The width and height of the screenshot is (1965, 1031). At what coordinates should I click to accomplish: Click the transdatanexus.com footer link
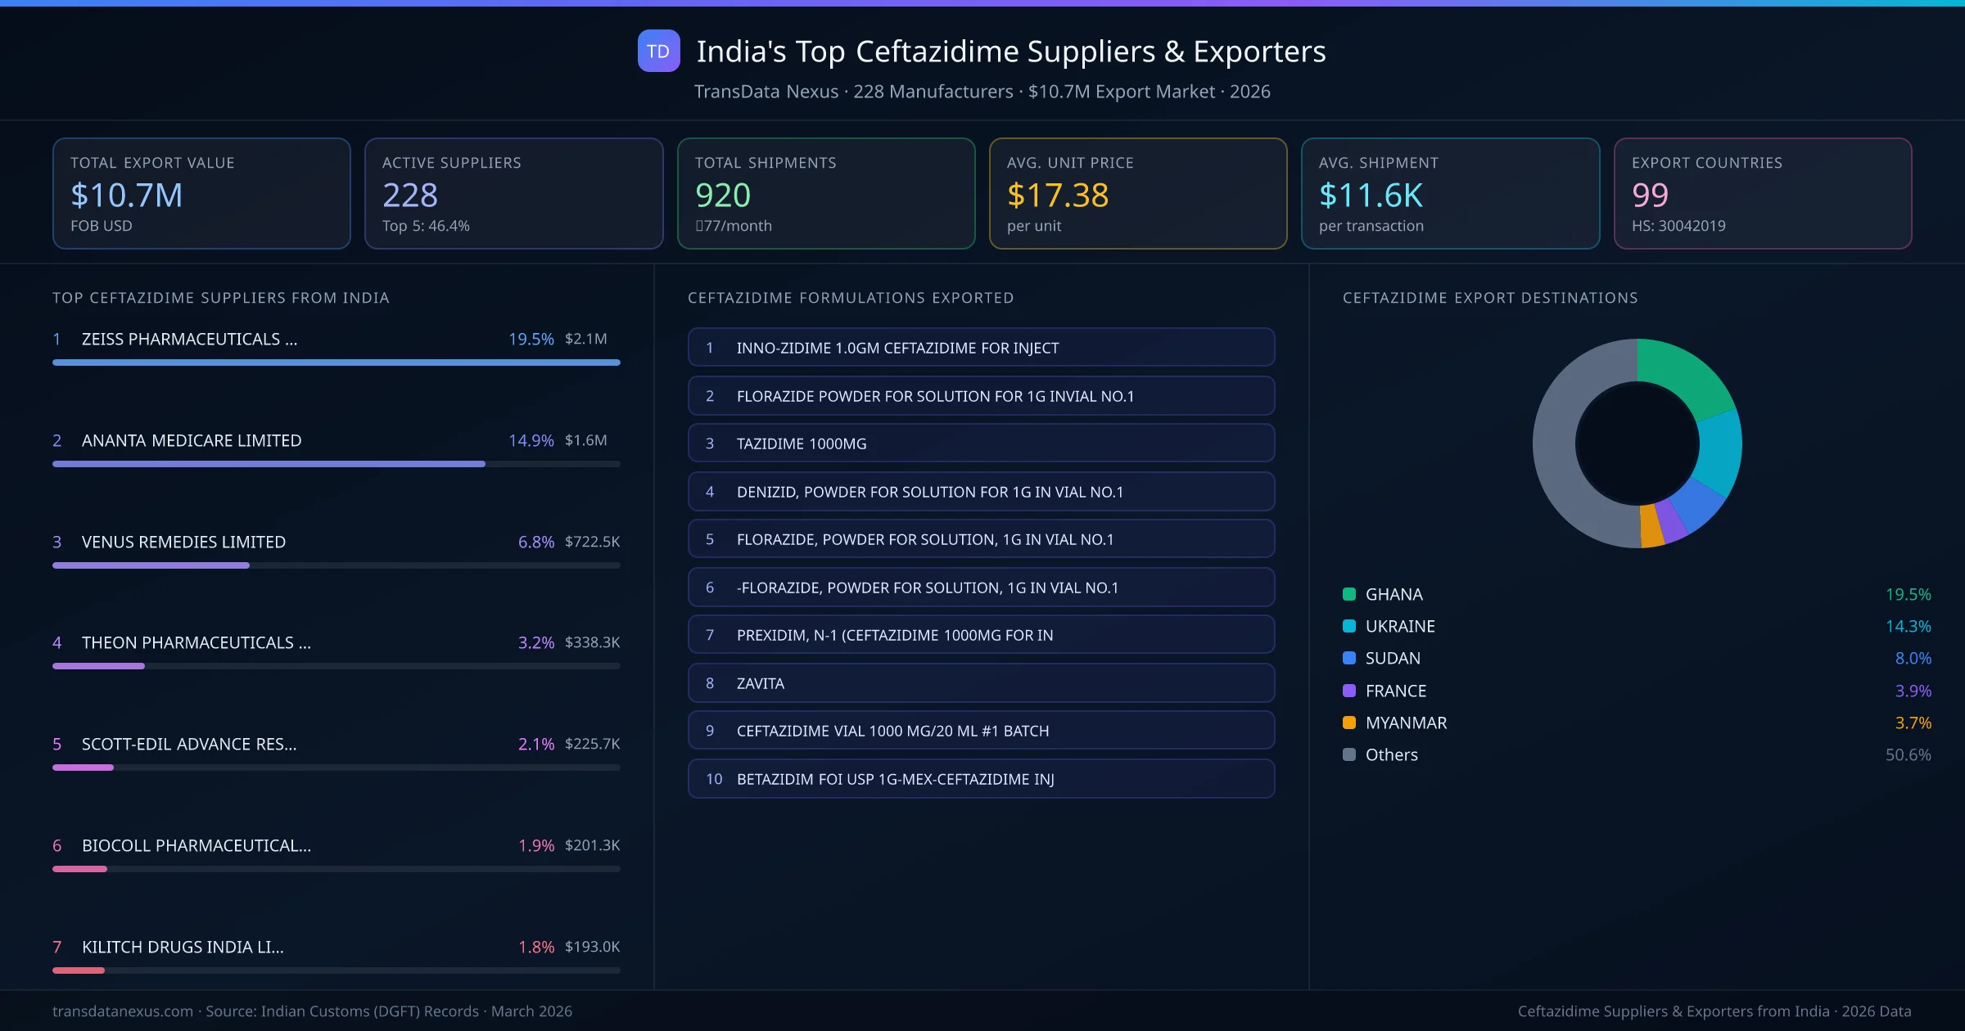[x=121, y=1011]
